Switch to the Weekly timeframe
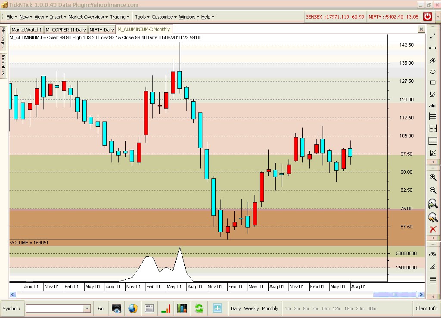The height and width of the screenshot is (318, 441). click(x=252, y=309)
